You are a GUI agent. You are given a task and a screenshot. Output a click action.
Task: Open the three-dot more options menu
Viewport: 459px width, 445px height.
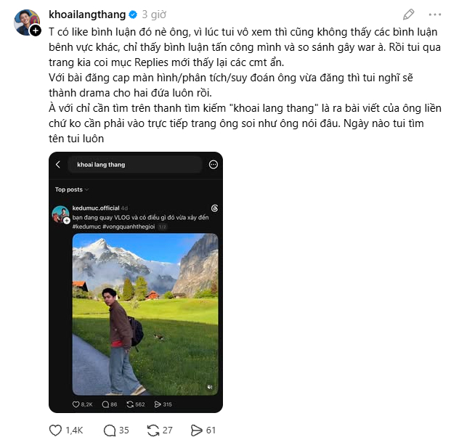click(435, 15)
